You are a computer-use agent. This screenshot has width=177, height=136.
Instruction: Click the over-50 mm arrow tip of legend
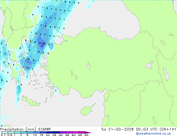88,132
